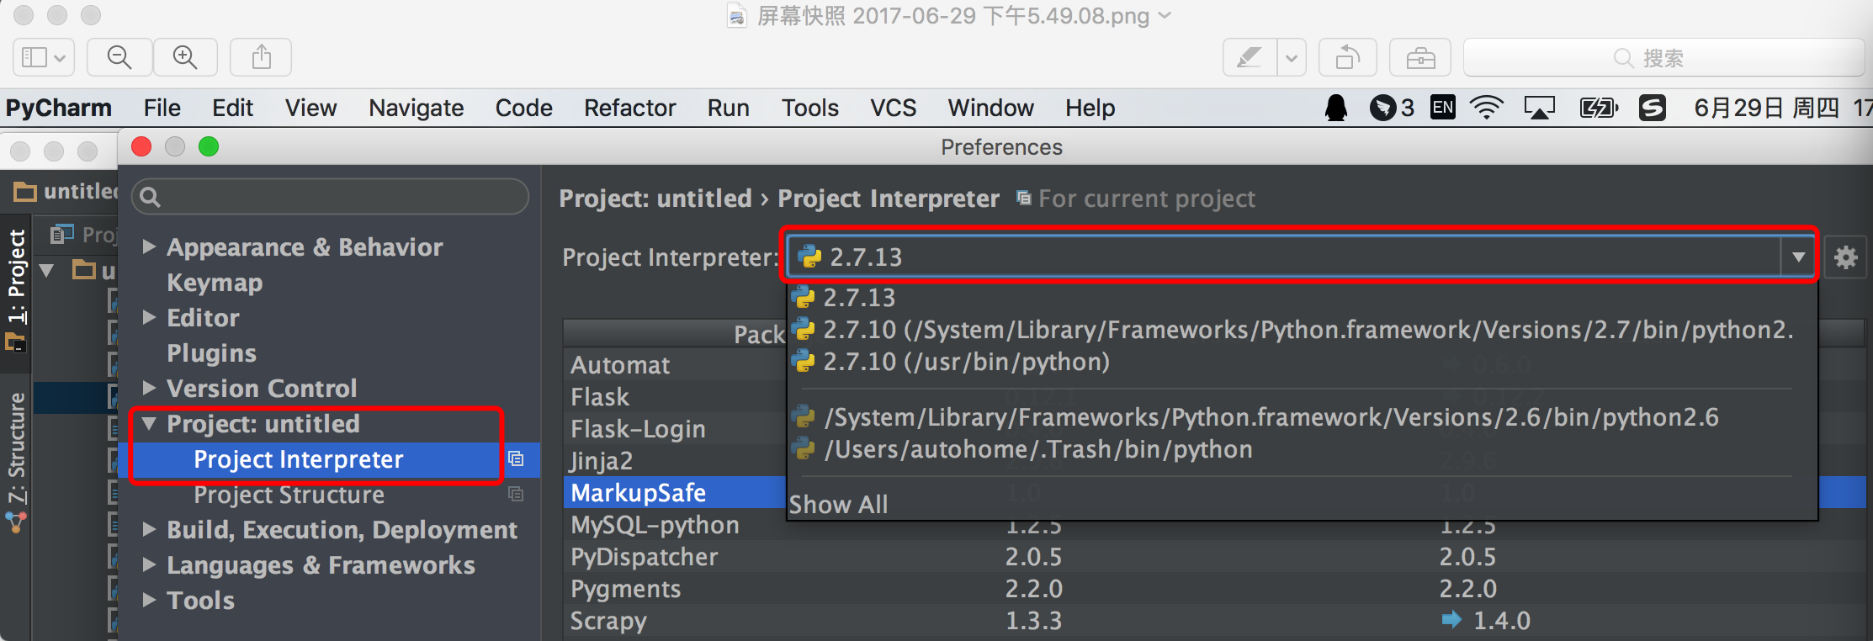Screen dimensions: 1873x641
Task: Open the Refactor menu
Action: 629,108
